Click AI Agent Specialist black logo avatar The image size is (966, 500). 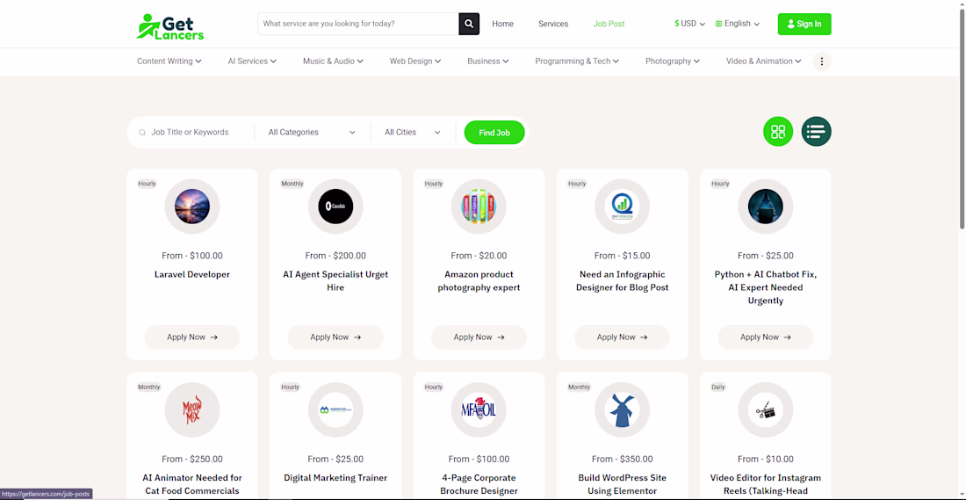[x=335, y=207]
